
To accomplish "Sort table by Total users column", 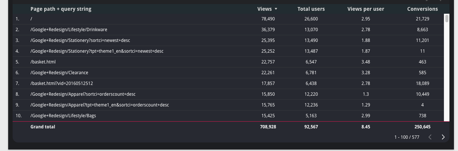I will (311, 9).
